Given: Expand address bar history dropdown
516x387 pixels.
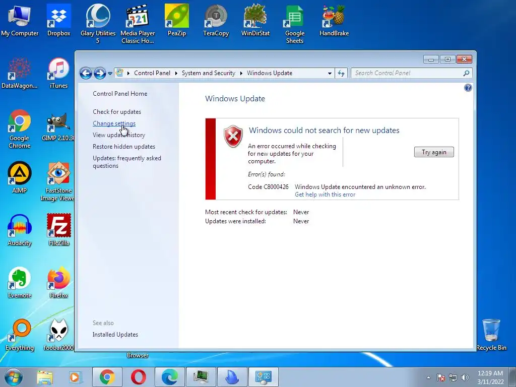Looking at the screenshot, I should point(330,73).
